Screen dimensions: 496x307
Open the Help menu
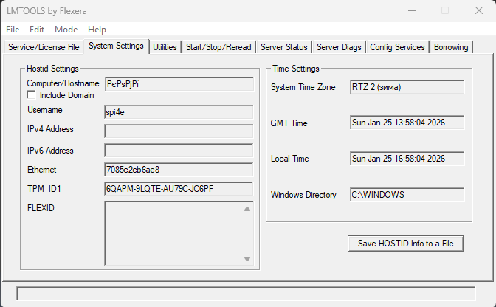click(97, 30)
